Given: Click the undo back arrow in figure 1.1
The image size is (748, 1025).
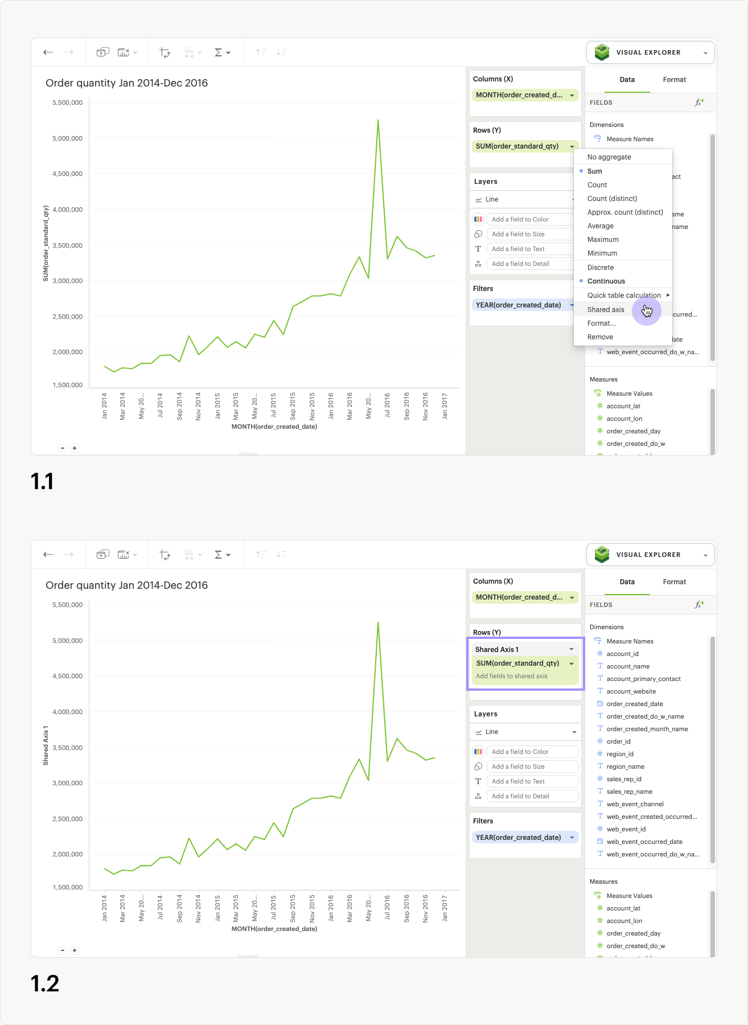Looking at the screenshot, I should click(x=48, y=52).
